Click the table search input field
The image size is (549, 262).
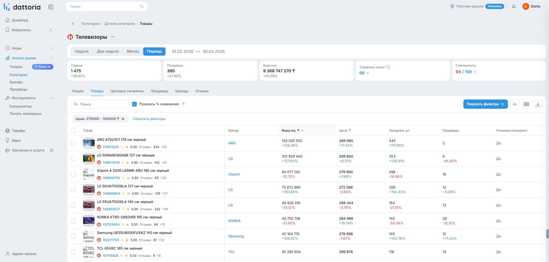pyautogui.click(x=100, y=104)
